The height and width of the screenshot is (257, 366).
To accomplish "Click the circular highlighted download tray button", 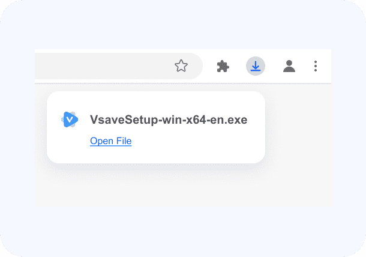I will (x=256, y=66).
